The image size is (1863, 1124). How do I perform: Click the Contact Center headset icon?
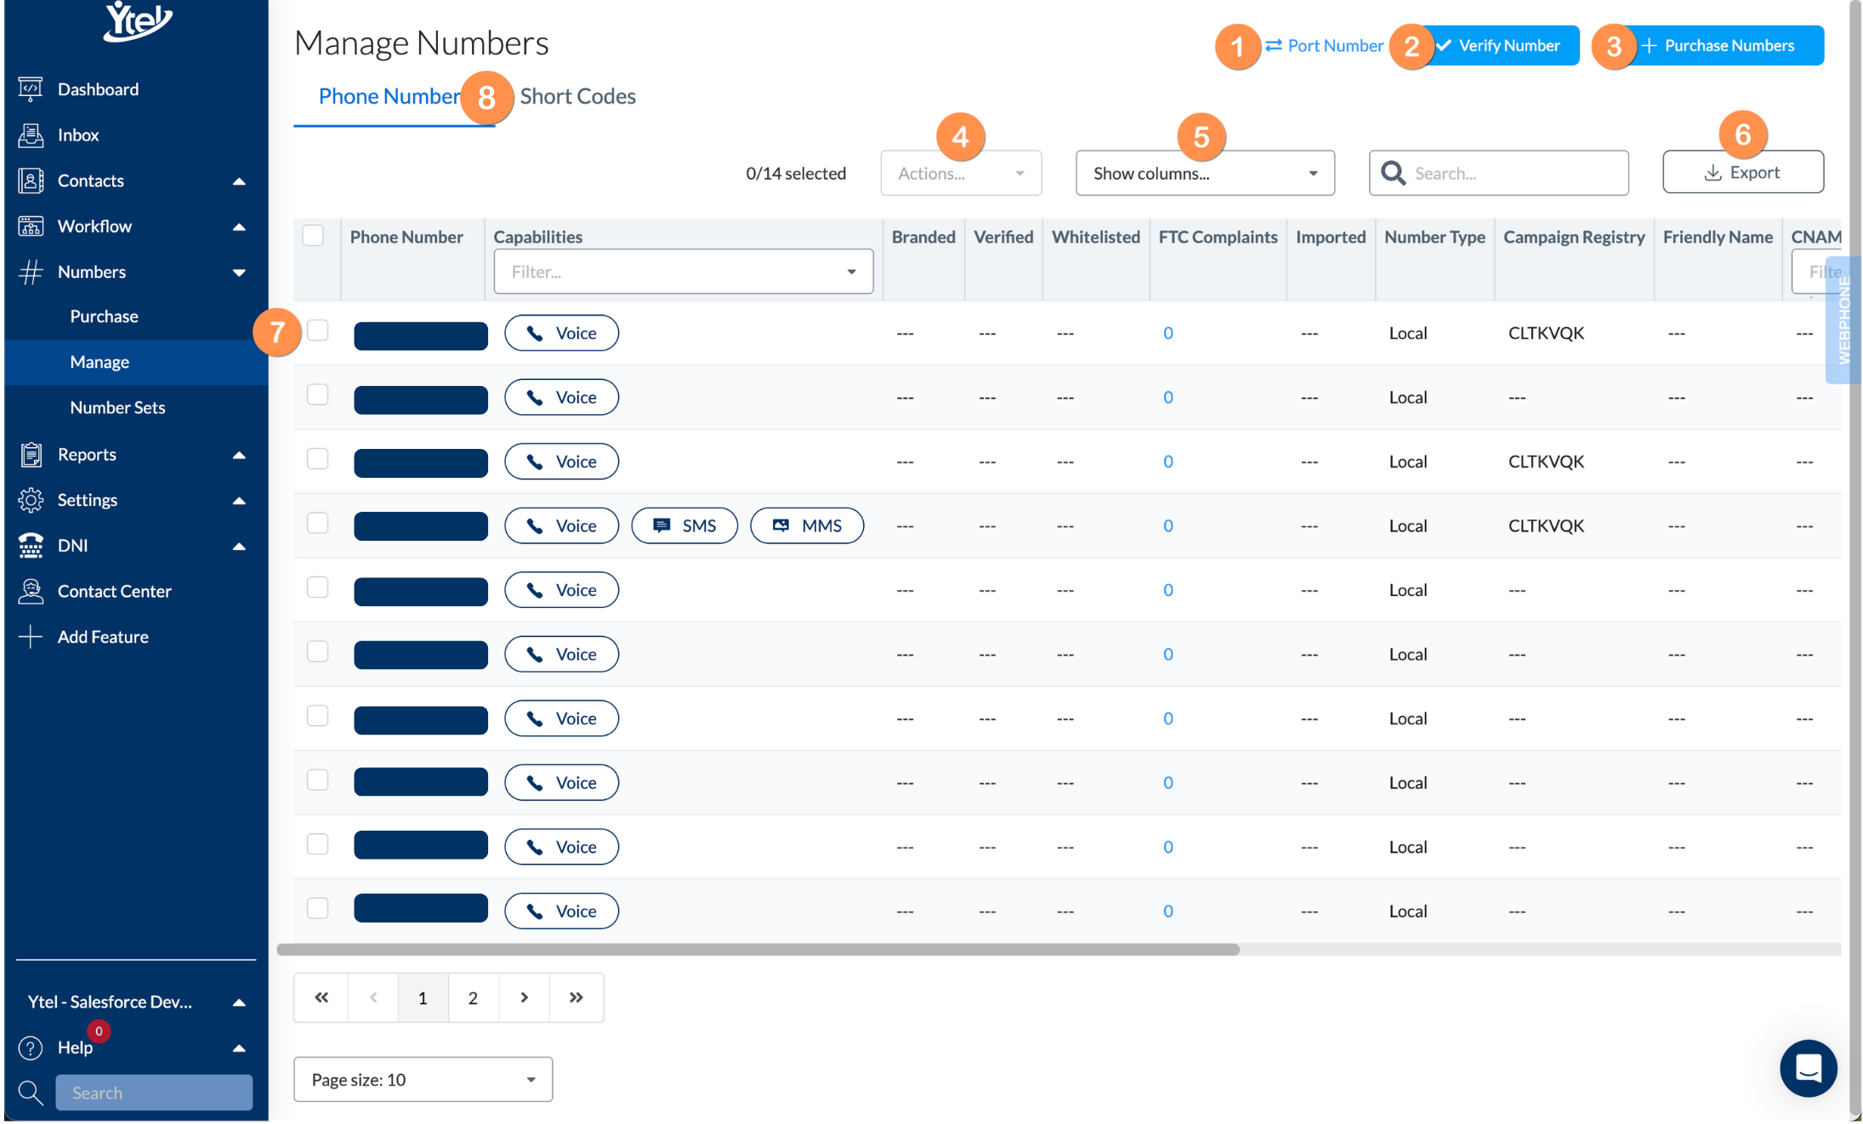pyautogui.click(x=31, y=591)
